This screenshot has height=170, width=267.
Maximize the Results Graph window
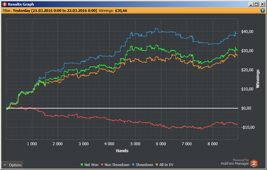256,4
